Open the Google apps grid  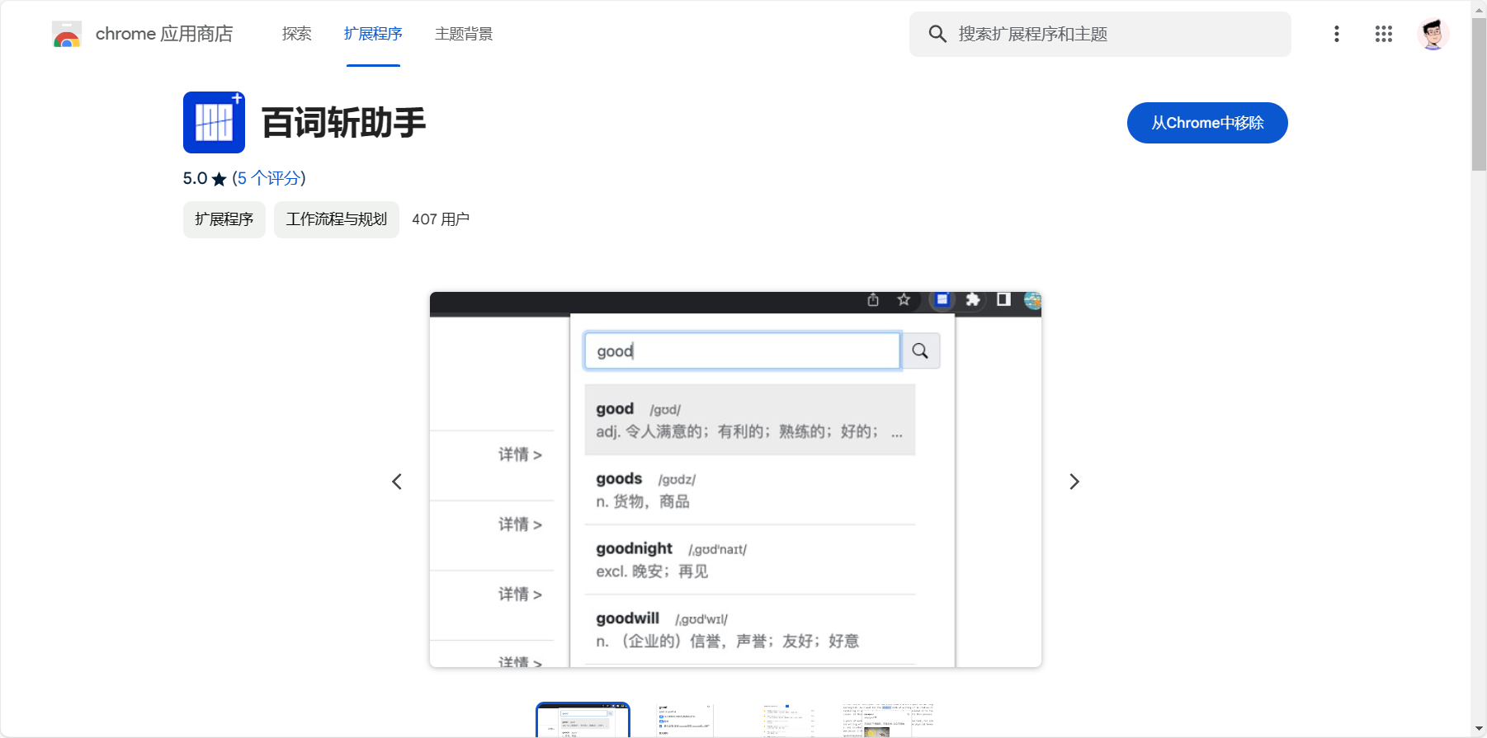[1383, 34]
